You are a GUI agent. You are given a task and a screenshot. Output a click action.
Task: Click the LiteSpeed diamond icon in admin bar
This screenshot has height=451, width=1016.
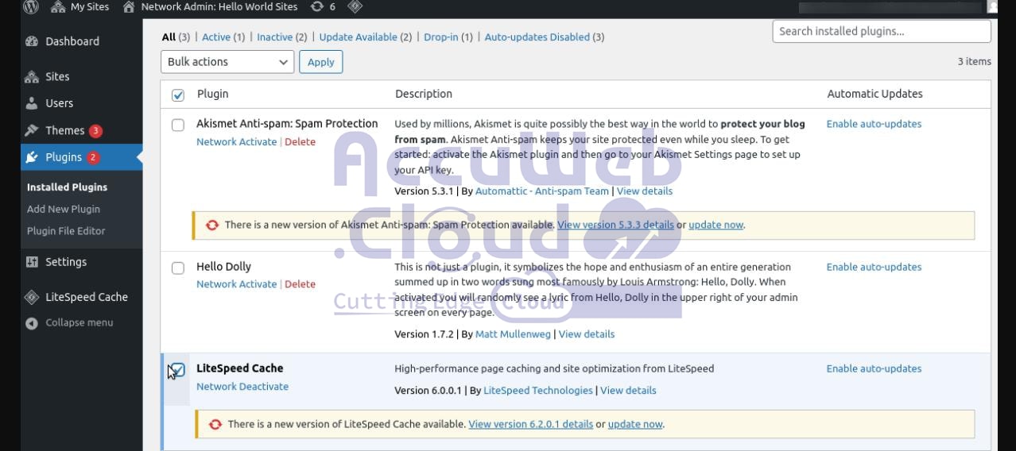click(355, 7)
